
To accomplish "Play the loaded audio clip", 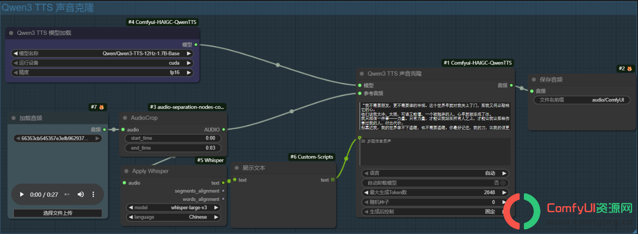I will [22, 195].
